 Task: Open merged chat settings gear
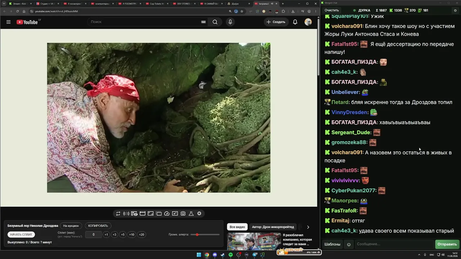(x=455, y=10)
